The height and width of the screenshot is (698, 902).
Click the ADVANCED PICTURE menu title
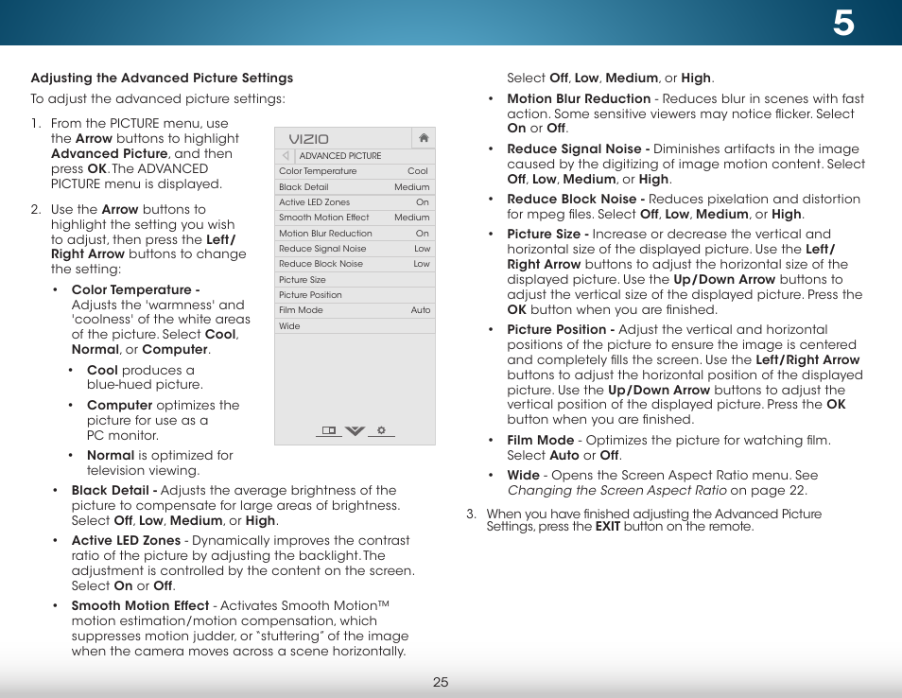340,156
